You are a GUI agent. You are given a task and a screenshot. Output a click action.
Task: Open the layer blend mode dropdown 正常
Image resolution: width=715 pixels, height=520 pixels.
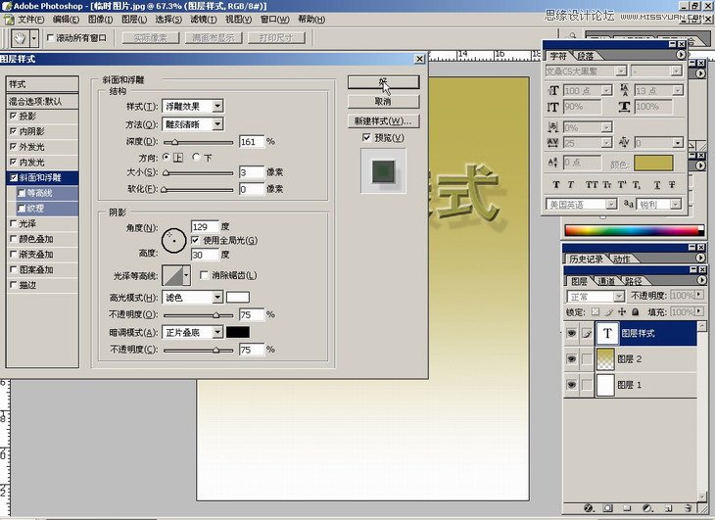tap(619, 296)
